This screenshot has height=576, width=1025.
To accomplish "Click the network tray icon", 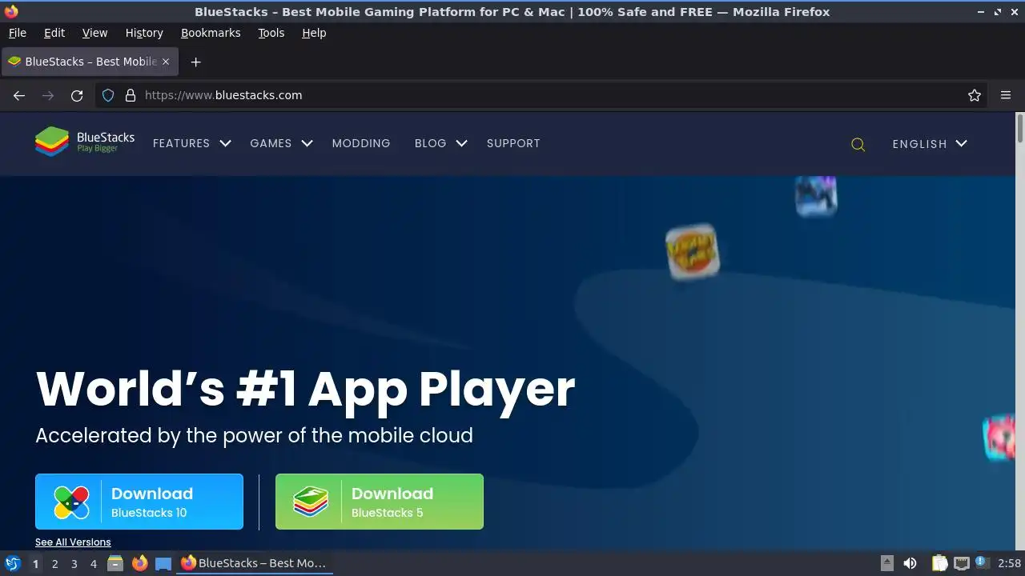I will tap(962, 563).
